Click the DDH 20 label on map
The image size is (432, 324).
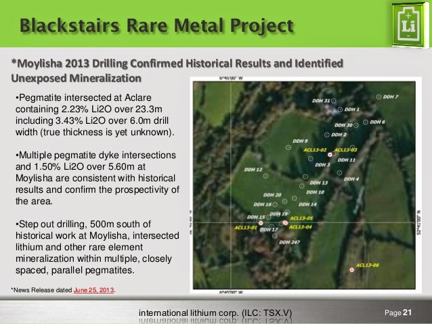[272, 195]
